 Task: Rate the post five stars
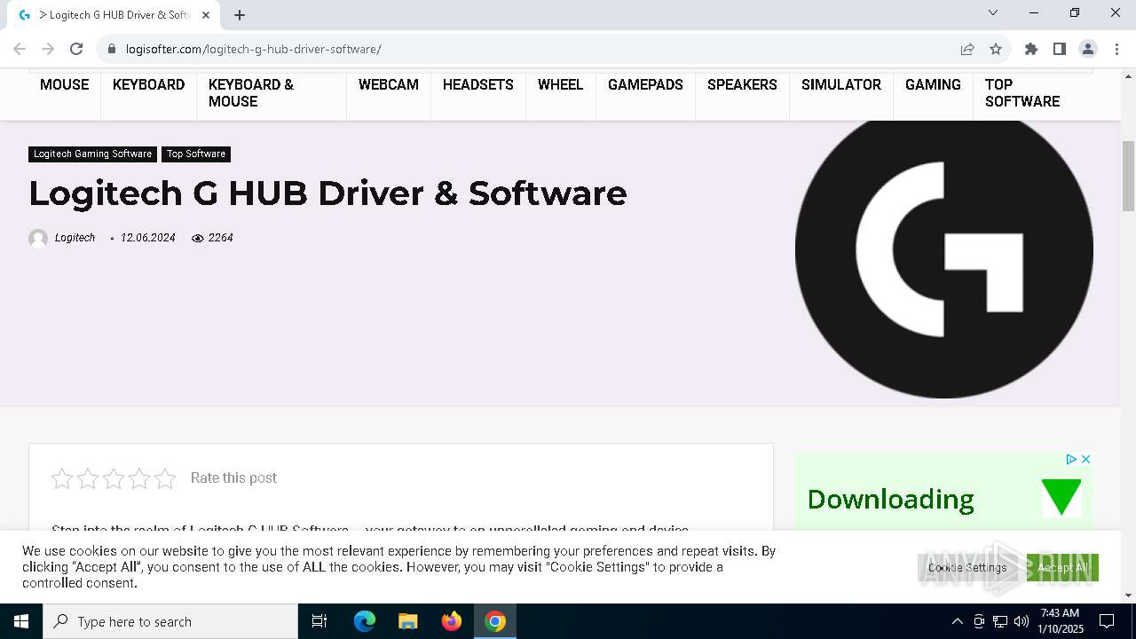[x=165, y=479]
